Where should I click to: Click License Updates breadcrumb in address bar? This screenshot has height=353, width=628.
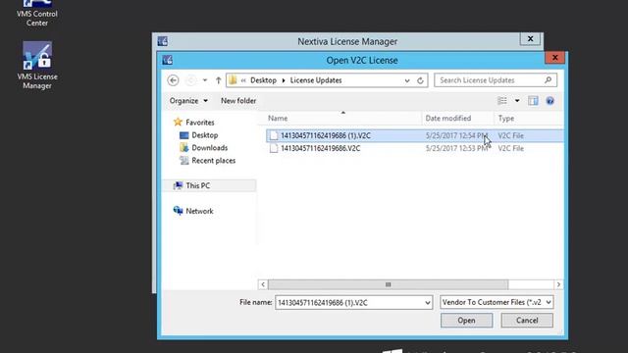316,80
